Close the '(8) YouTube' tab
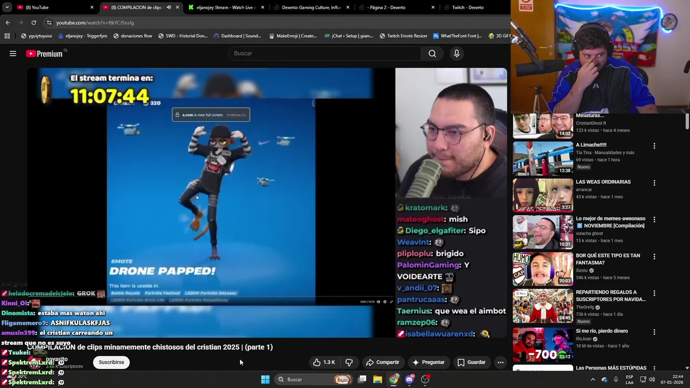690x388 pixels. 92,8
